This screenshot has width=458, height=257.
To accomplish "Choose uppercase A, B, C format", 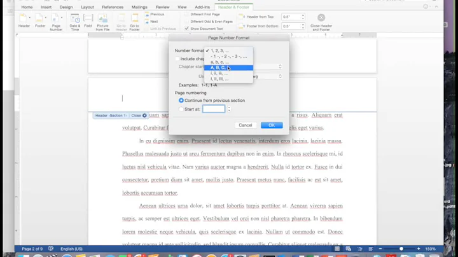I will click(x=228, y=67).
